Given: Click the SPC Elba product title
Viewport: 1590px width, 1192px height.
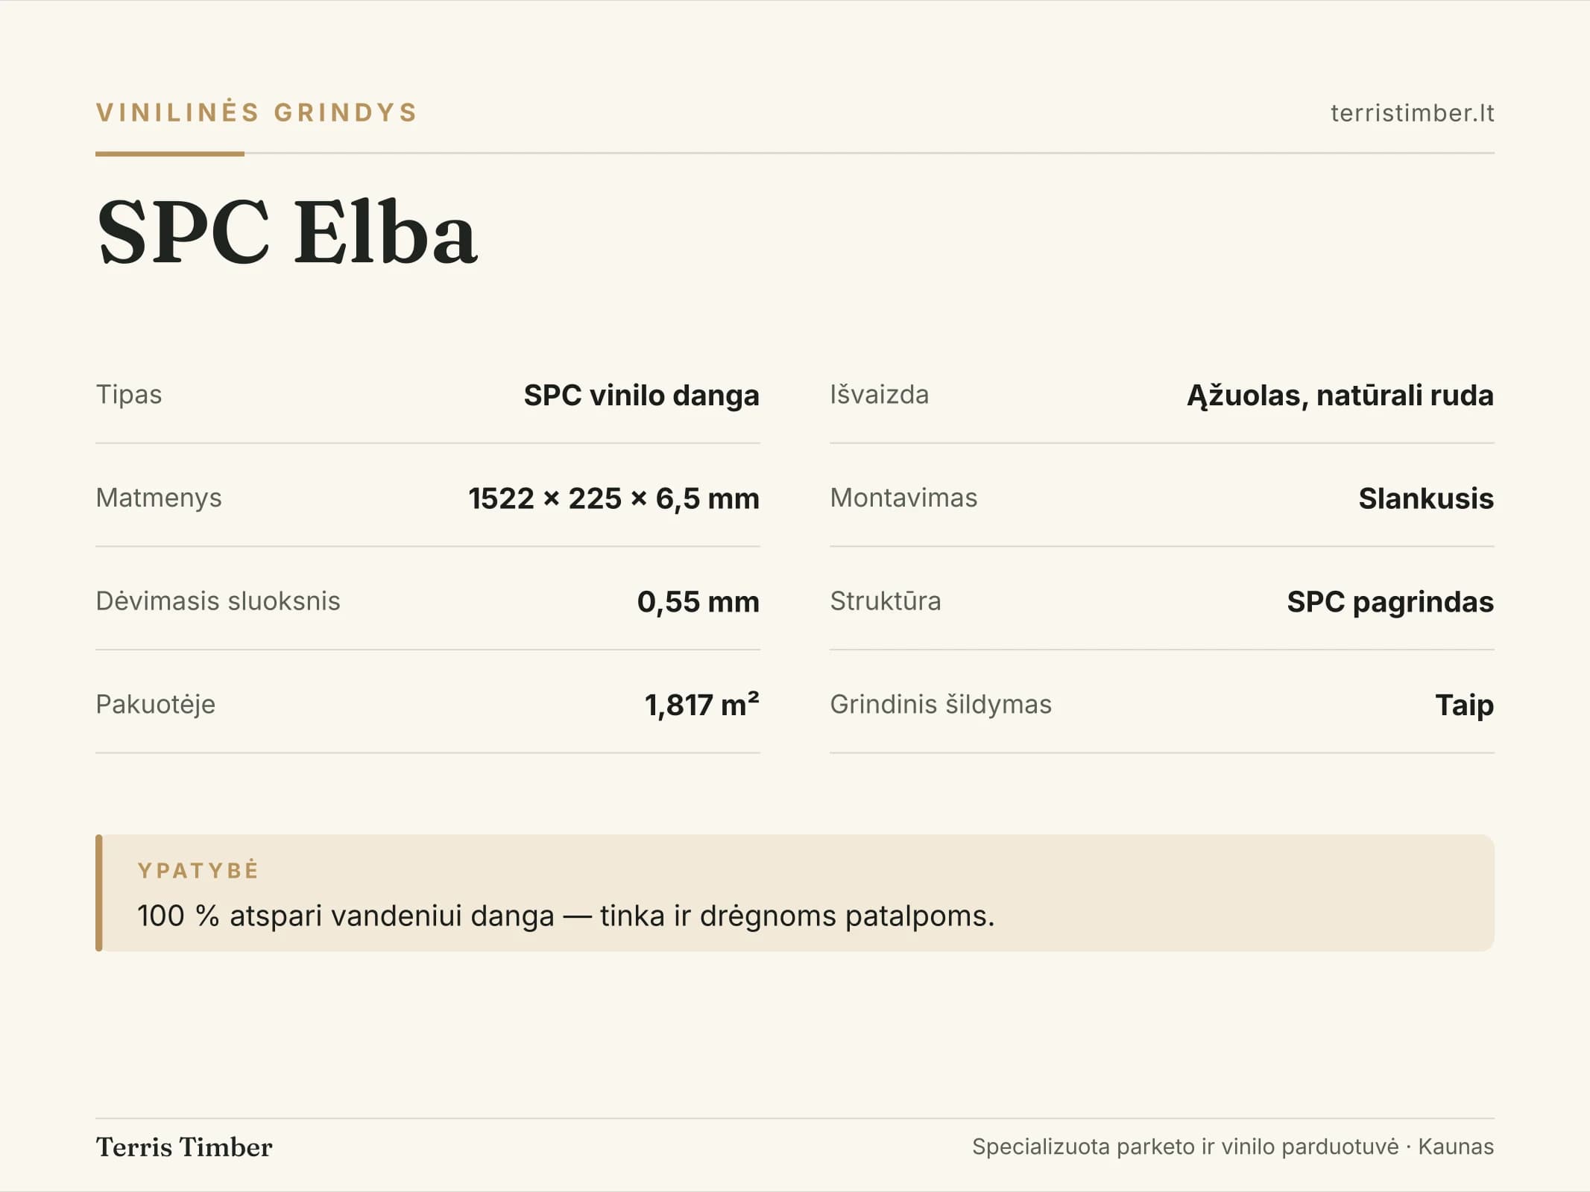Looking at the screenshot, I should pos(287,232).
